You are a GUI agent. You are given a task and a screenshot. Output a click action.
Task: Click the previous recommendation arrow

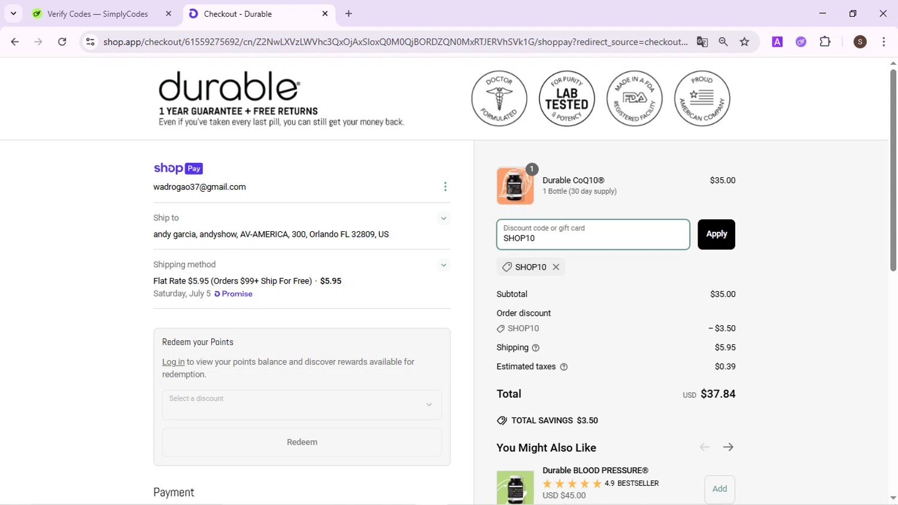(705, 447)
